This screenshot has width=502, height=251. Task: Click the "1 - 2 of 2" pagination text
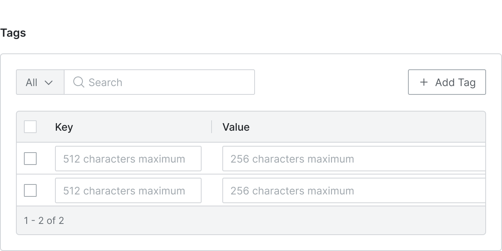pyautogui.click(x=44, y=220)
